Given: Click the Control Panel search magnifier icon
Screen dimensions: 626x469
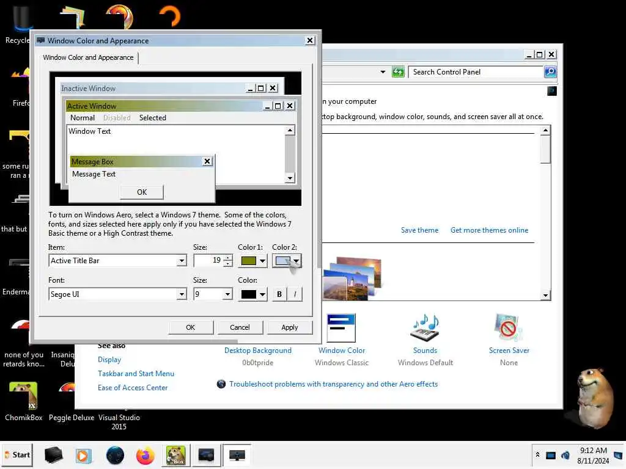Looking at the screenshot, I should pos(550,72).
